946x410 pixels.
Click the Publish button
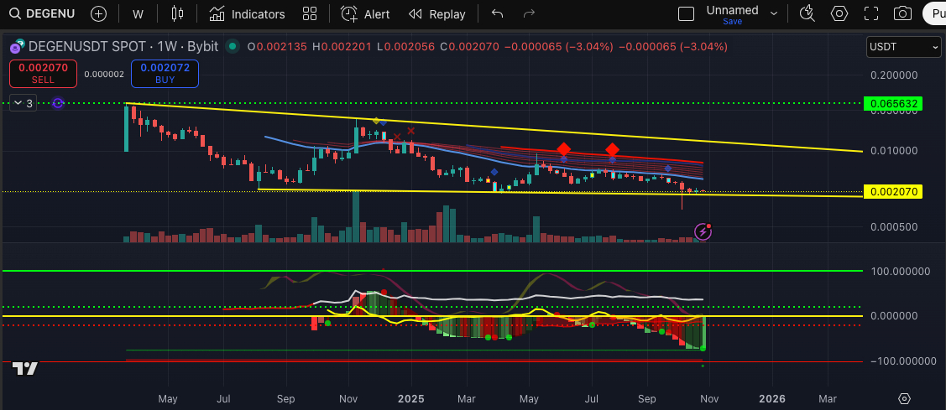[934, 14]
